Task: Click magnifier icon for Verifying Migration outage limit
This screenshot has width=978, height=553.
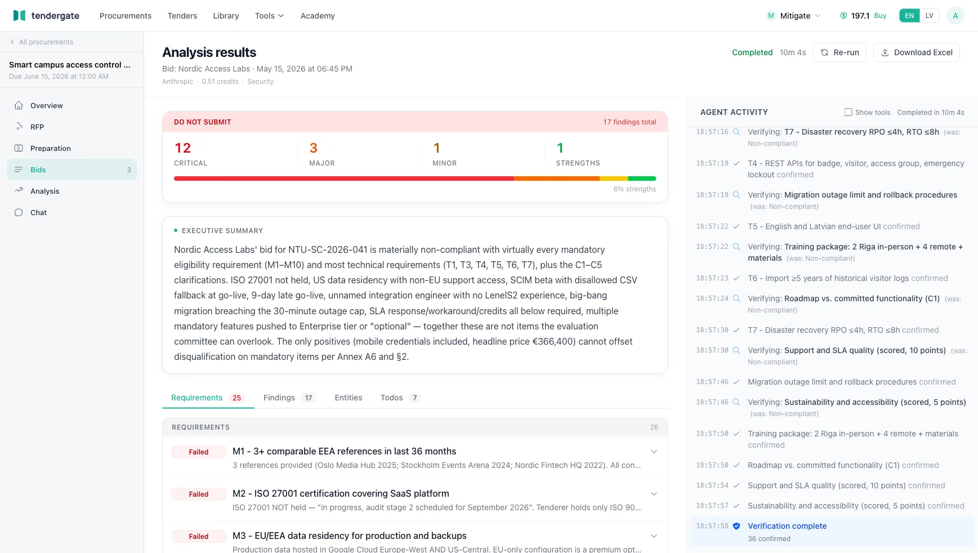Action: tap(736, 195)
